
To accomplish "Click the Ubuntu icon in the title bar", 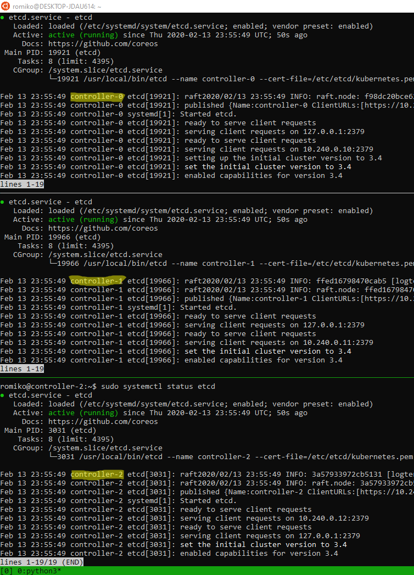I will pyautogui.click(x=5, y=6).
